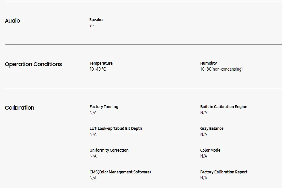
Task: Click the Calibration section heading
Action: click(20, 108)
